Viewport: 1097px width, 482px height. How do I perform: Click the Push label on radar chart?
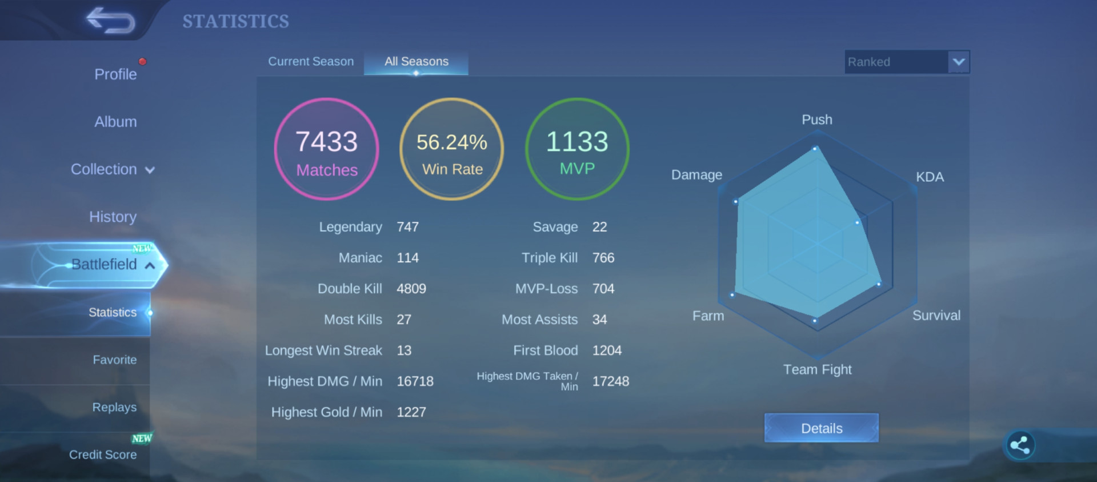tap(817, 119)
